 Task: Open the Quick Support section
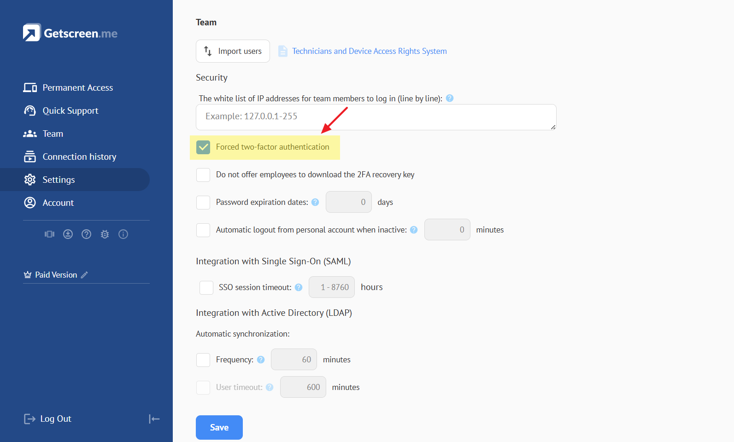coord(70,110)
